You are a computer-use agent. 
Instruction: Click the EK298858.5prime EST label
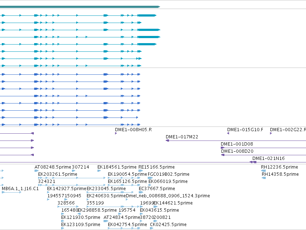click(x=97, y=210)
